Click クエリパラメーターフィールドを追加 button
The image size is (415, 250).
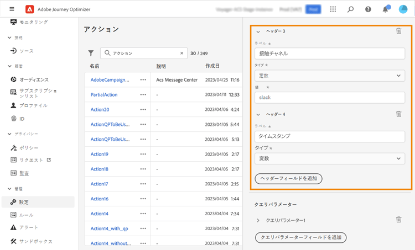[x=300, y=237]
